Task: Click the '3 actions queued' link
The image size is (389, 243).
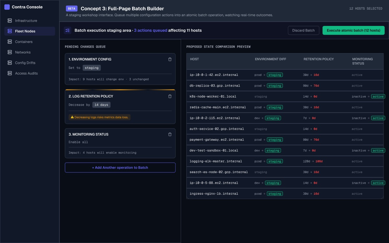Action: point(150,30)
